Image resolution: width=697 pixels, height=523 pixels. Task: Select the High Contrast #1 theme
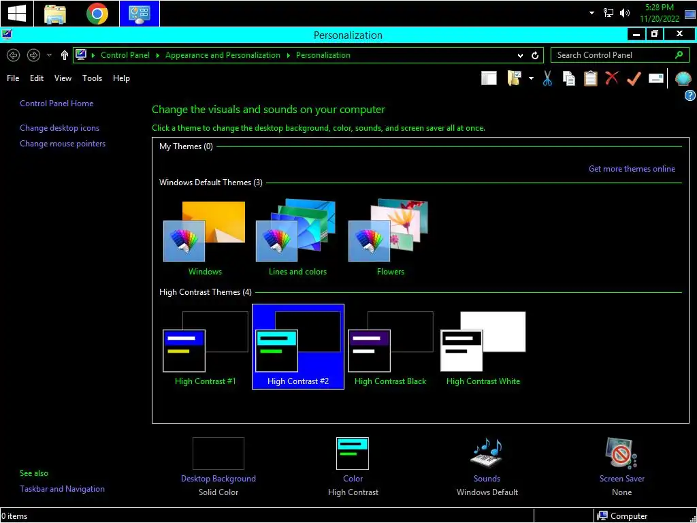(x=205, y=347)
